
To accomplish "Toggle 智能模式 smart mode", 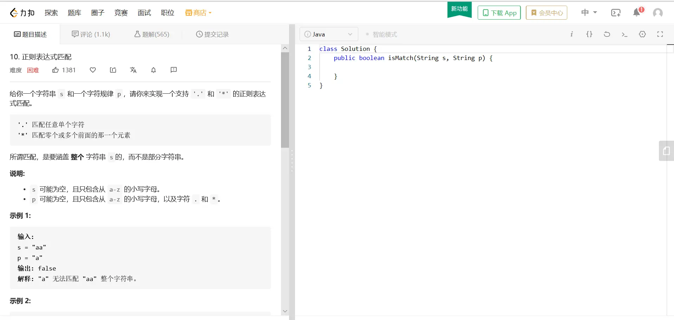I will 381,34.
